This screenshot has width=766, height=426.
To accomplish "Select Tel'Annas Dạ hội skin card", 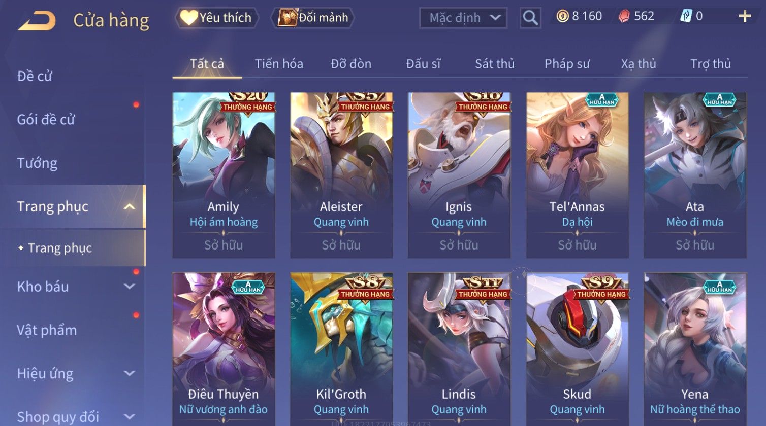I will point(577,175).
